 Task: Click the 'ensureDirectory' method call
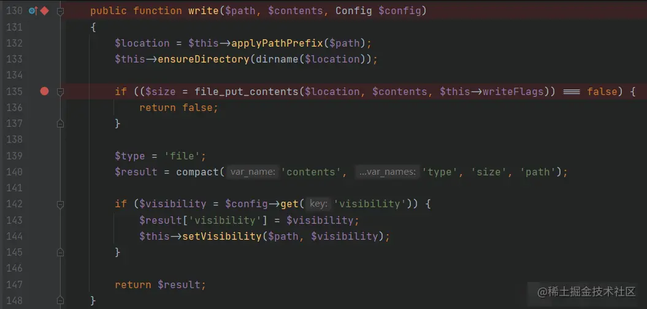(x=204, y=59)
